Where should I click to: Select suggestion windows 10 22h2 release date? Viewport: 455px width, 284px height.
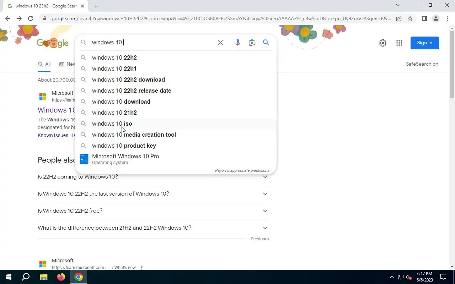coord(176,91)
